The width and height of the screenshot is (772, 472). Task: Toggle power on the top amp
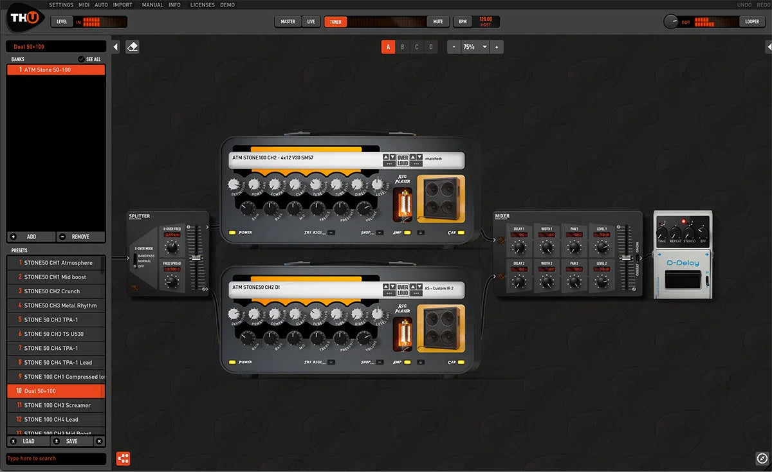pos(232,233)
